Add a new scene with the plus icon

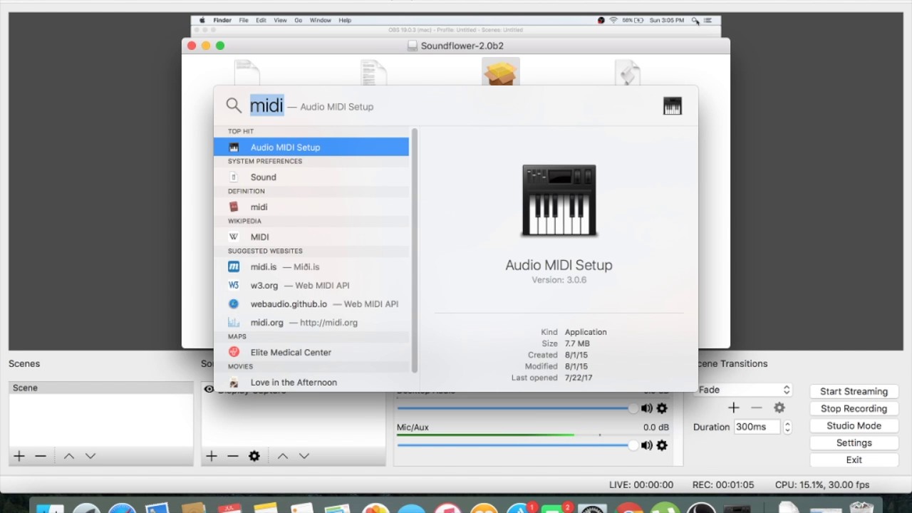(19, 456)
